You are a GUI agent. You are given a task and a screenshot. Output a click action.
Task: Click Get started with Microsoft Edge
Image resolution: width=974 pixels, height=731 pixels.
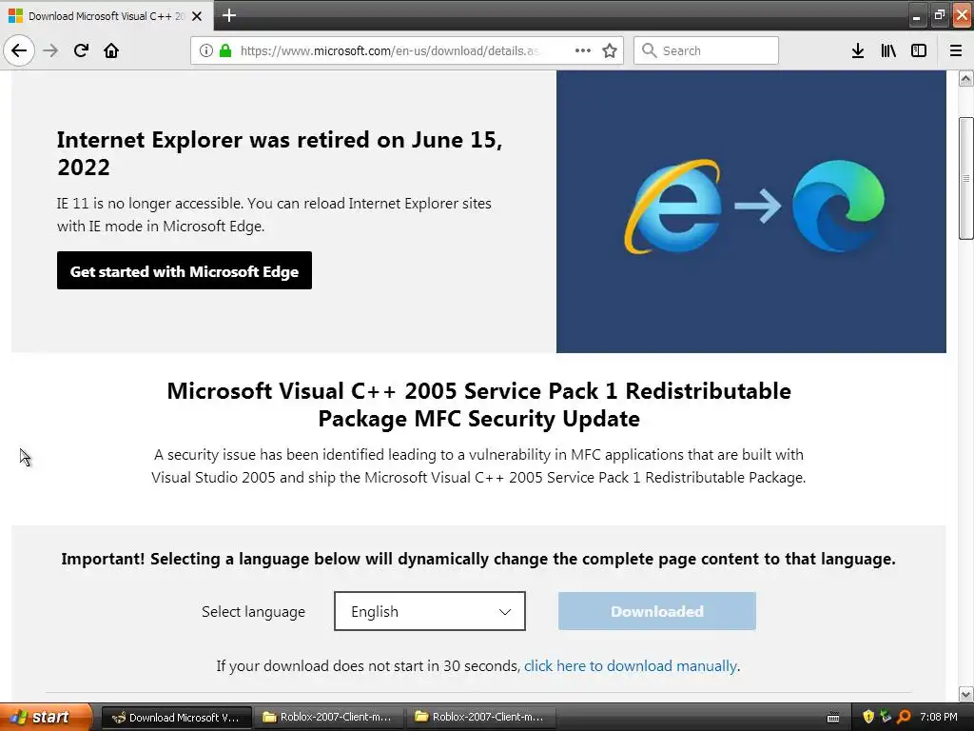tap(185, 270)
